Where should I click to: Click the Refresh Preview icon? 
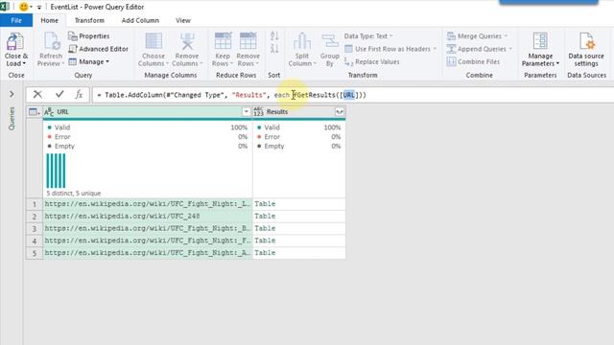[x=51, y=42]
